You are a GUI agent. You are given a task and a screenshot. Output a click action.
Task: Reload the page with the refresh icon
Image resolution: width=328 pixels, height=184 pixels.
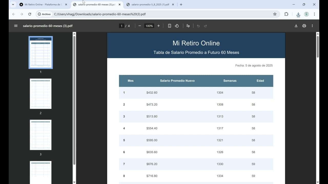30,14
